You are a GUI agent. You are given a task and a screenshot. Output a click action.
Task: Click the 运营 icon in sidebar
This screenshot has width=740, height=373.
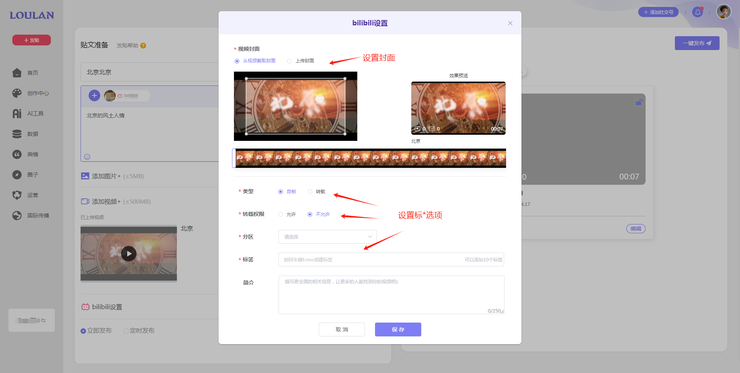pos(17,195)
